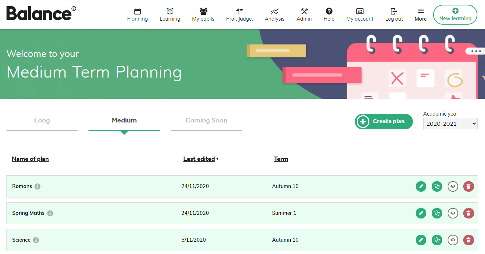This screenshot has height=254, width=485.
Task: Click the Spring Maths plan name
Action: pos(28,213)
